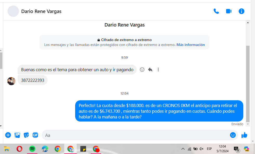Image resolution: width=255 pixels, height=154 pixels.
Task: Open conversation information panel
Action: pyautogui.click(x=241, y=11)
